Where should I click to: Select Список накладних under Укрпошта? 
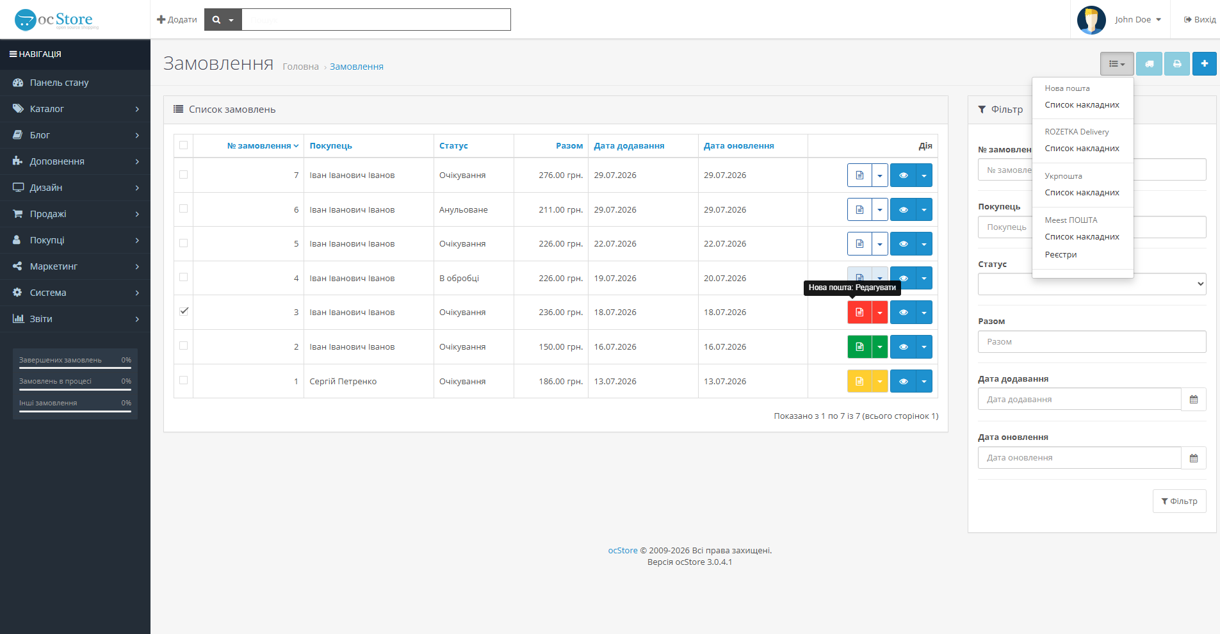point(1082,193)
